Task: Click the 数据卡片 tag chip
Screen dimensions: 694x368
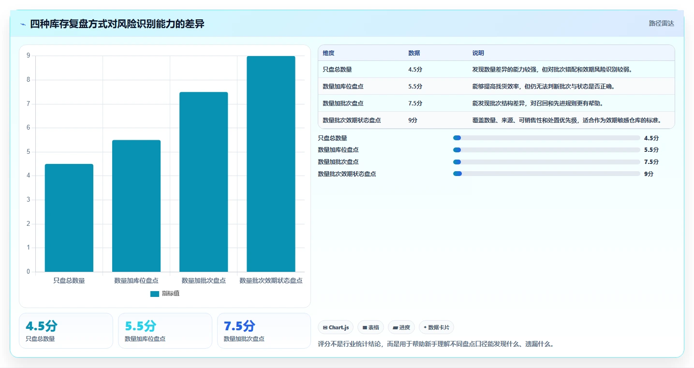Action: [x=436, y=327]
